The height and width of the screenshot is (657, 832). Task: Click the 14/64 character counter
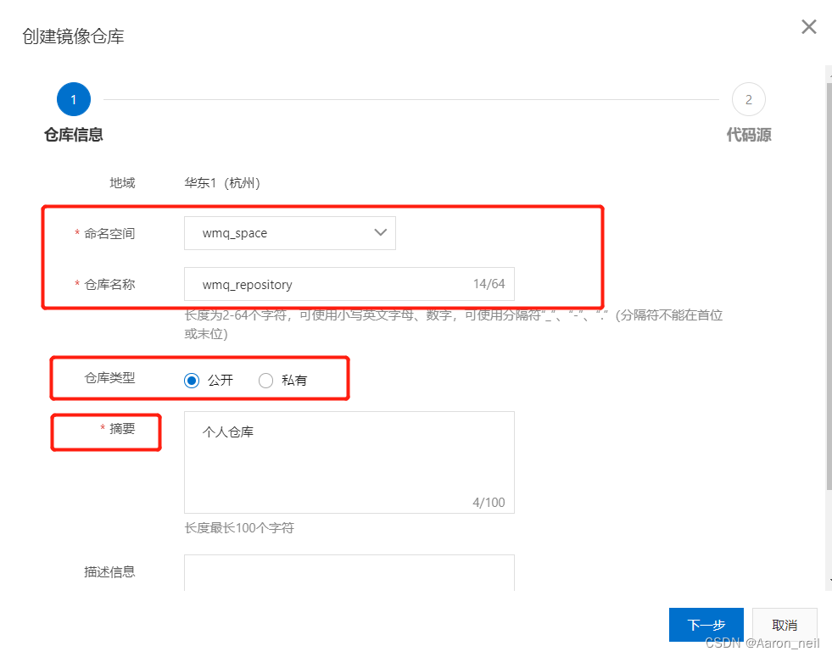(x=489, y=284)
